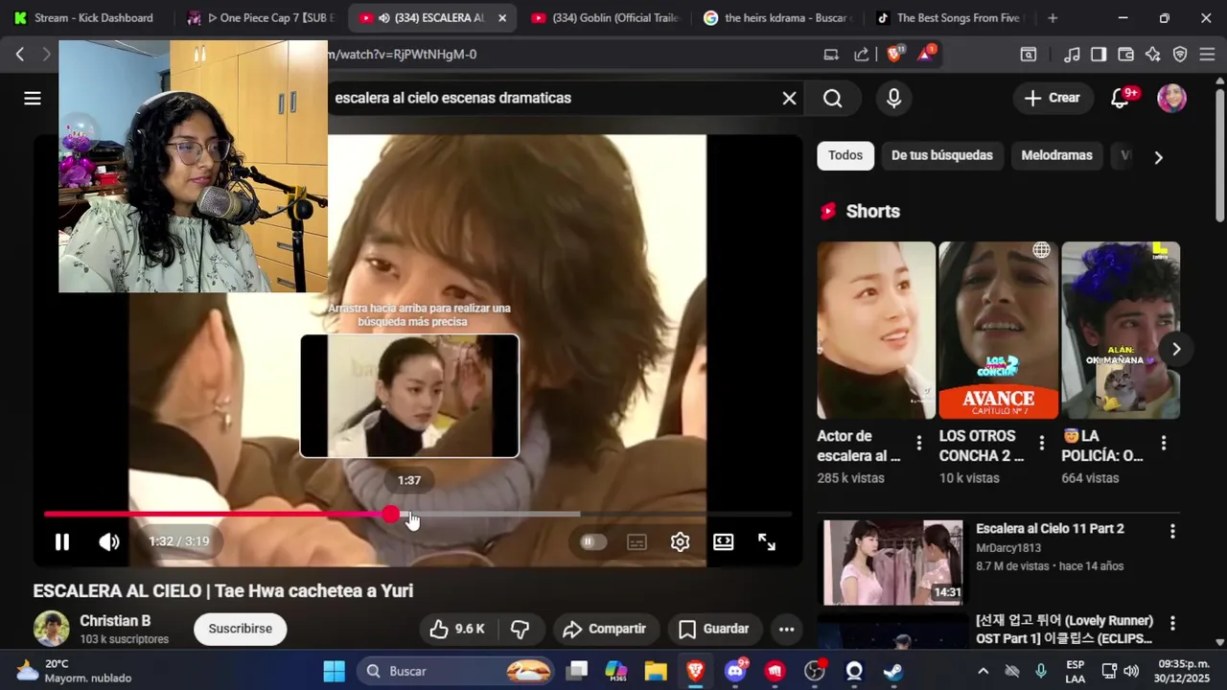
Task: Click the Escalera al Cielo 11 Part 2 title
Action: point(1050,529)
